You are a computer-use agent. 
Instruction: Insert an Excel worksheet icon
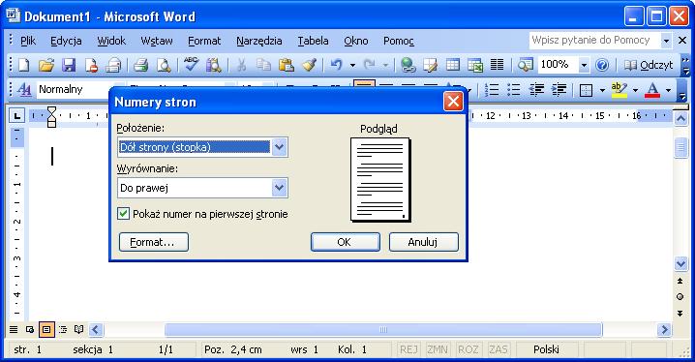tap(475, 66)
